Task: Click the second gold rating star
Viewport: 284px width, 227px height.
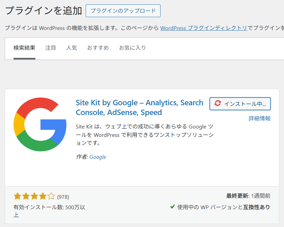Action: pos(26,196)
